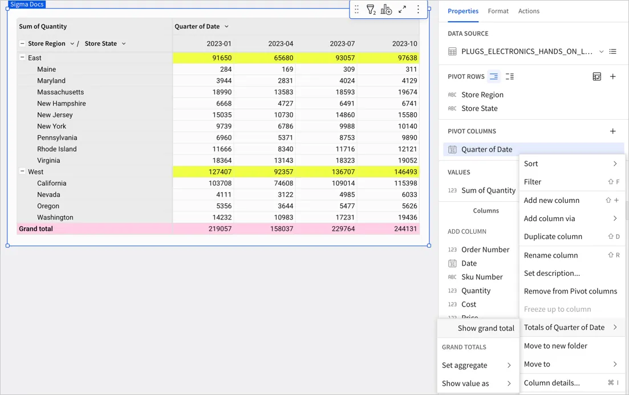The height and width of the screenshot is (395, 629).
Task: Click the California row label
Action: tap(52, 183)
